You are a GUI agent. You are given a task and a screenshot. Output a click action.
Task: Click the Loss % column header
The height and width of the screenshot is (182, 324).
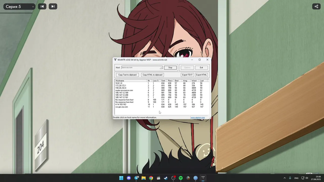(x=156, y=81)
